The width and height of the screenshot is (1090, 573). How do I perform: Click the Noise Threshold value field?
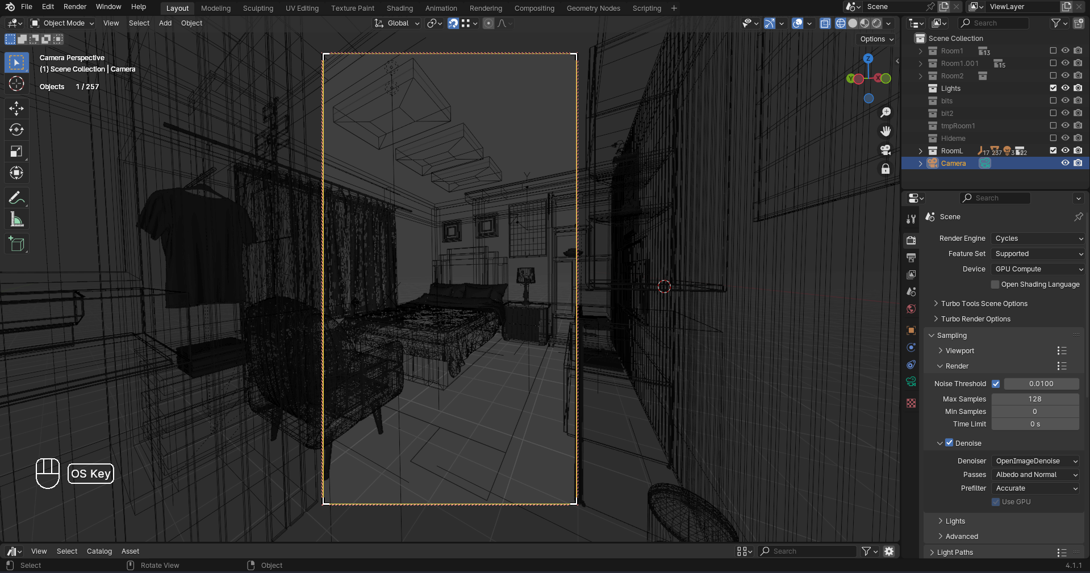(1041, 384)
